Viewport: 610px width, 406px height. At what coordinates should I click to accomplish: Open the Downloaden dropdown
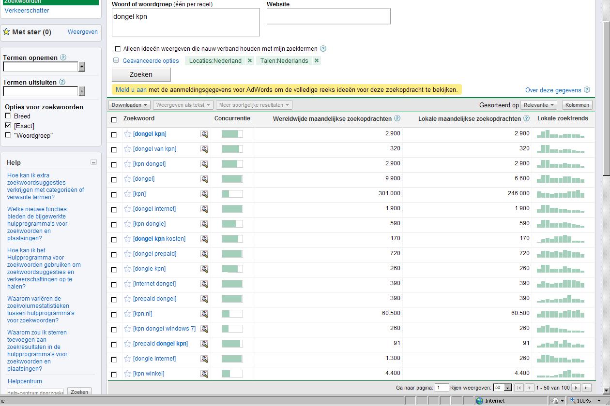pyautogui.click(x=129, y=105)
